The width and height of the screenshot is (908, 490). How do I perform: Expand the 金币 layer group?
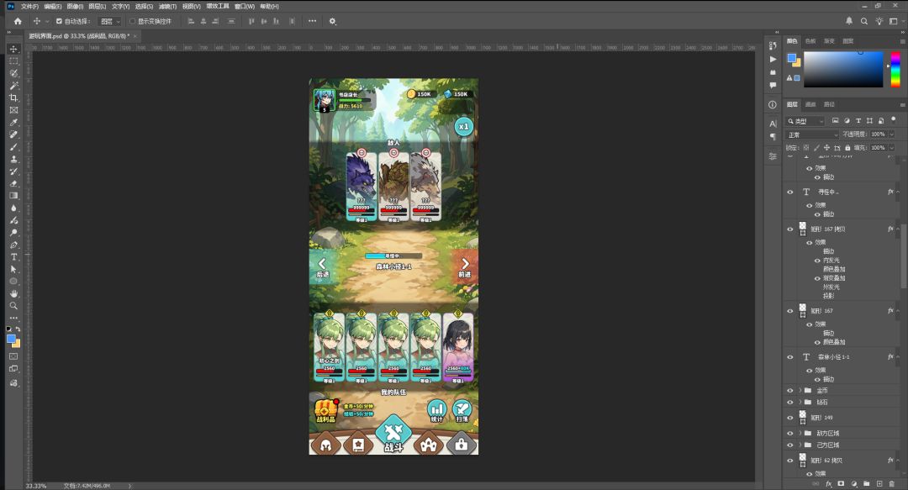tap(800, 390)
